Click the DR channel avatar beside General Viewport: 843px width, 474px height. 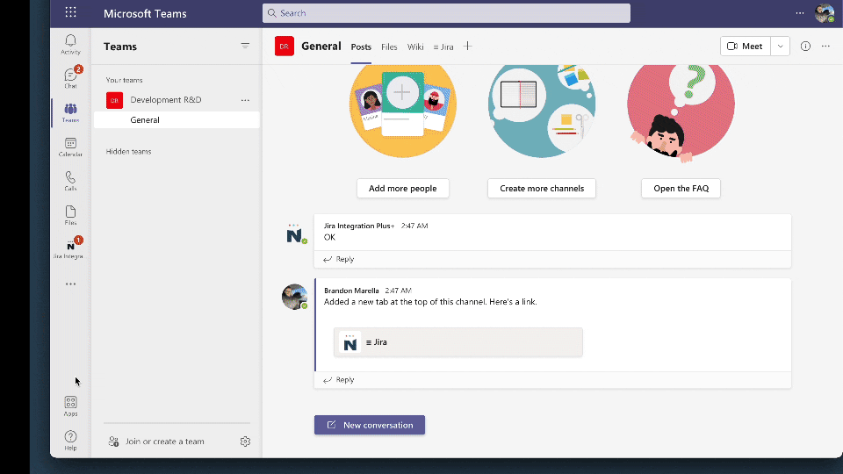point(285,47)
